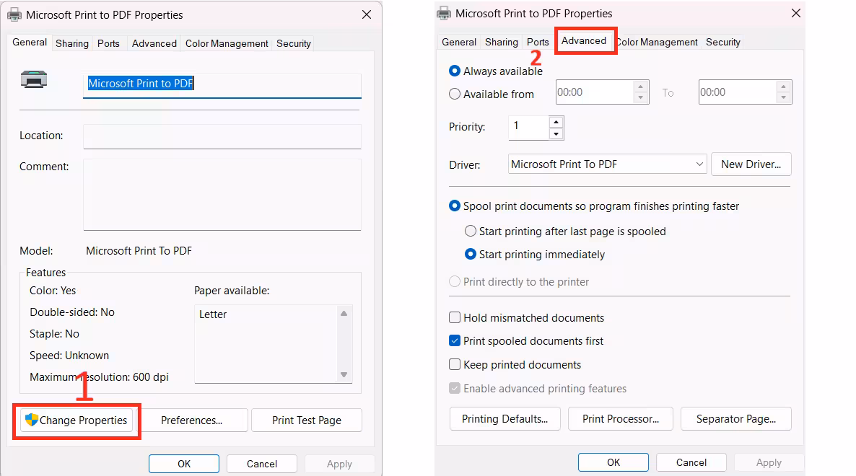Open Color Management tab in right window
The height and width of the screenshot is (476, 856).
click(x=658, y=42)
